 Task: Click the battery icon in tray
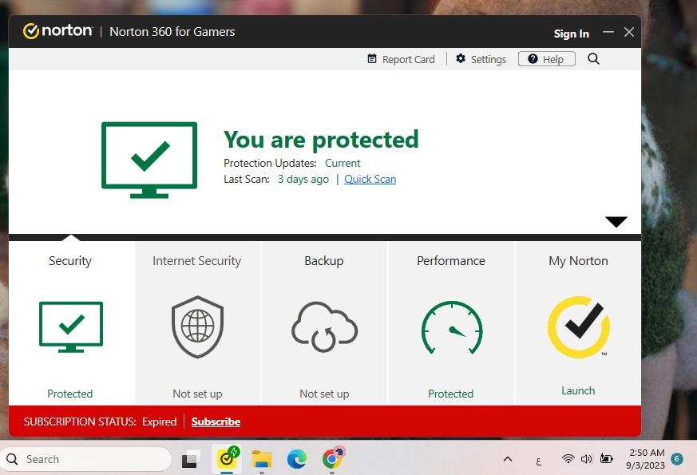coord(606,458)
